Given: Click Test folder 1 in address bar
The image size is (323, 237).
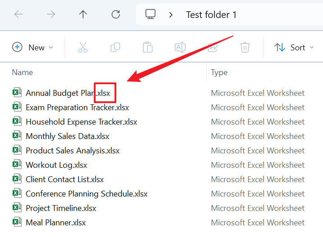Looking at the screenshot, I should 211,15.
